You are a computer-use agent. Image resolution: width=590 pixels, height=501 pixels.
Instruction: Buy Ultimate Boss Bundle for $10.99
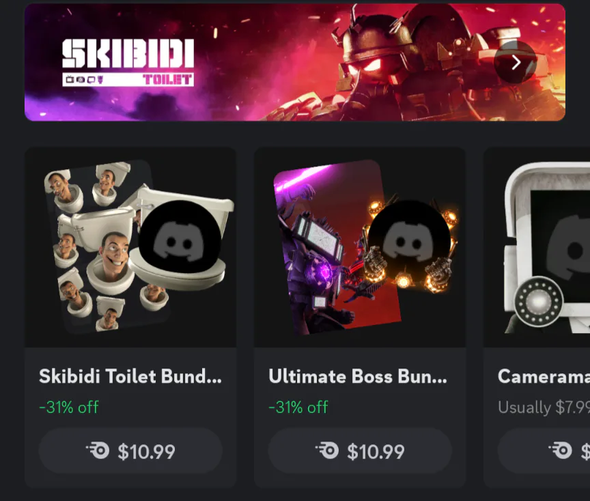point(360,450)
